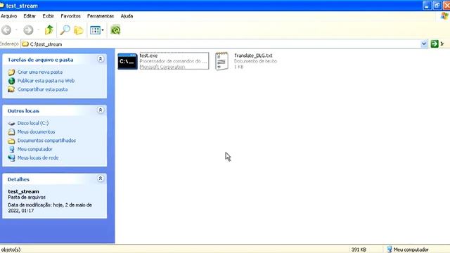Open Meus locais de rede link

pyautogui.click(x=38, y=157)
